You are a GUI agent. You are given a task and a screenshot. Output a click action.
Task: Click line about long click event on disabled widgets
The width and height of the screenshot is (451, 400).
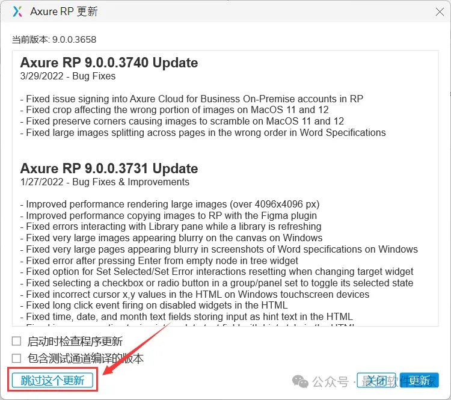tap(154, 305)
